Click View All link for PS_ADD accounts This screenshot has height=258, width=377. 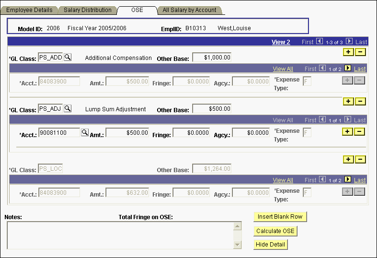pos(283,69)
